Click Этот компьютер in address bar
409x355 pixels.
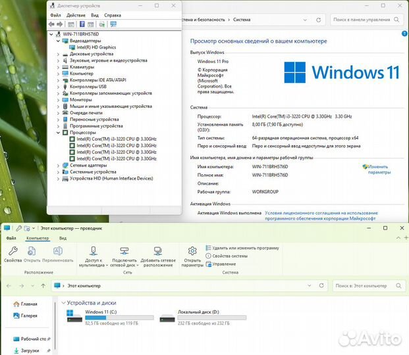tap(84, 286)
